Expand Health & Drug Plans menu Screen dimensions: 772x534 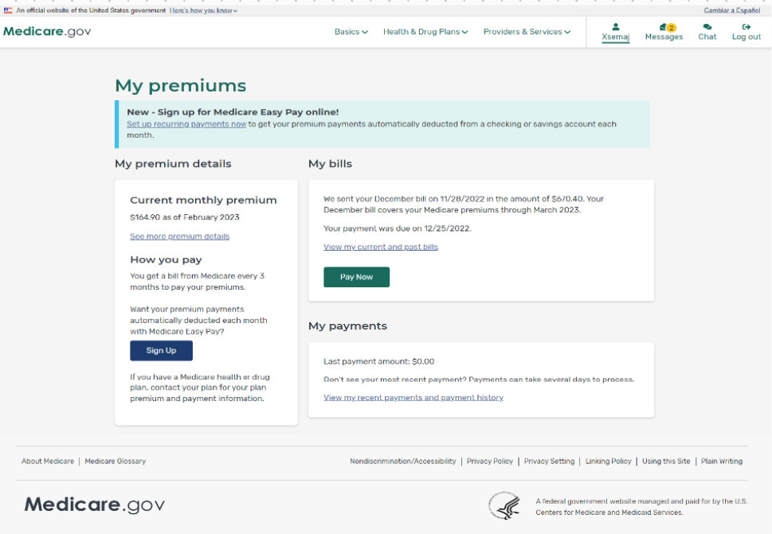425,32
